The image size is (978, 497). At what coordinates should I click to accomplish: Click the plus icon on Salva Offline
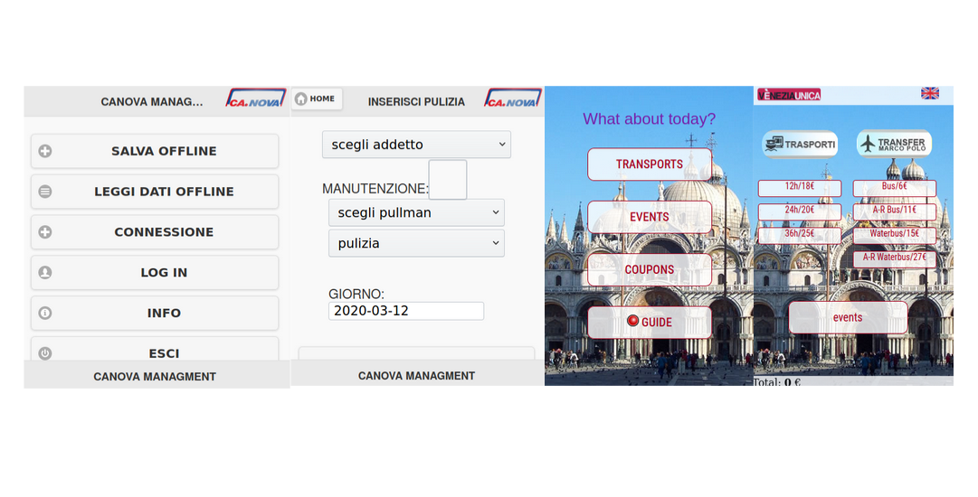click(45, 151)
